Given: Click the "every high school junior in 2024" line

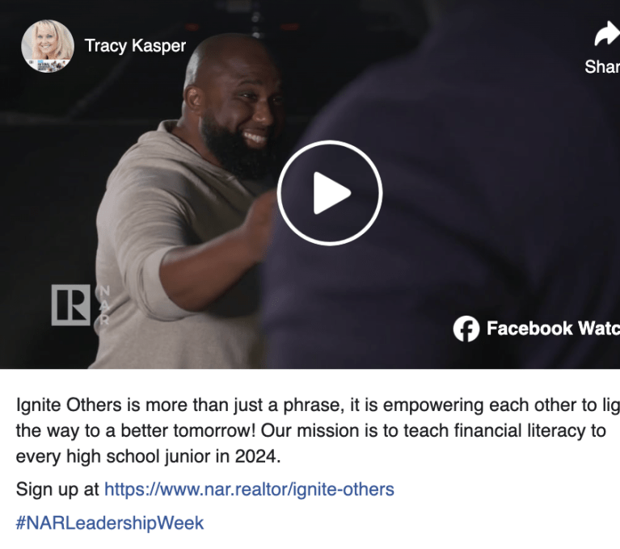Looking at the screenshot, I should (148, 457).
